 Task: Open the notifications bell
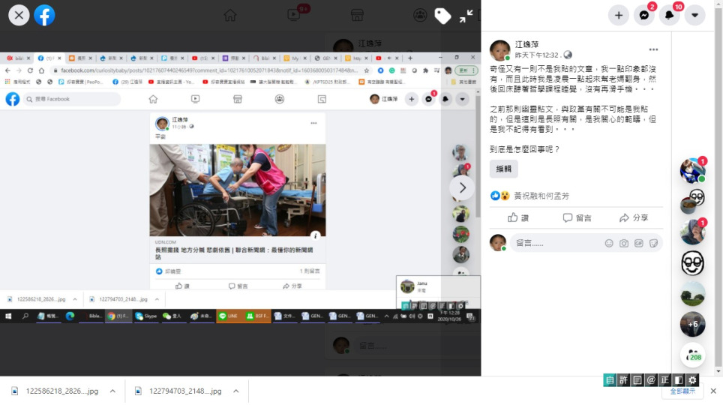click(670, 15)
